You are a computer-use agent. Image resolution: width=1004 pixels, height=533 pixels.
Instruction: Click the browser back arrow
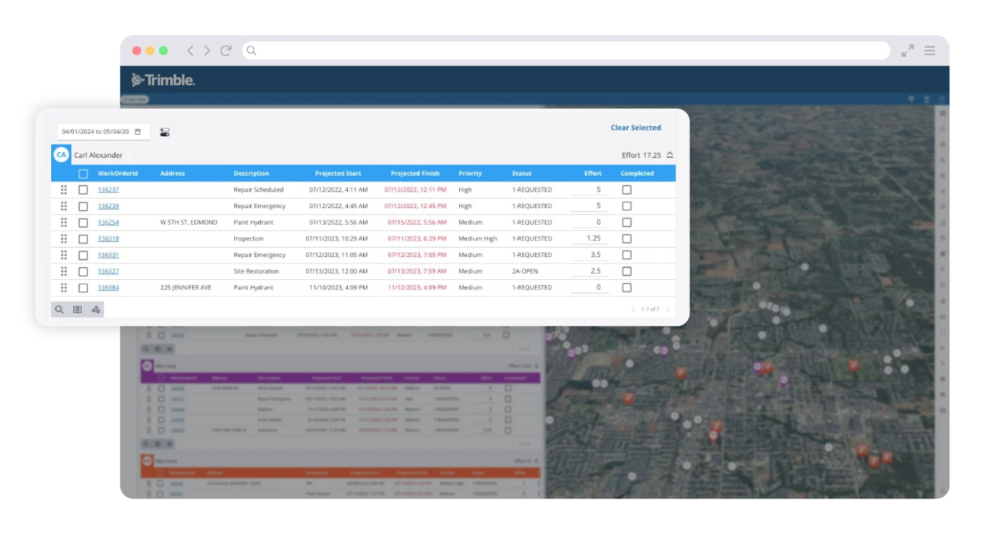[x=190, y=50]
